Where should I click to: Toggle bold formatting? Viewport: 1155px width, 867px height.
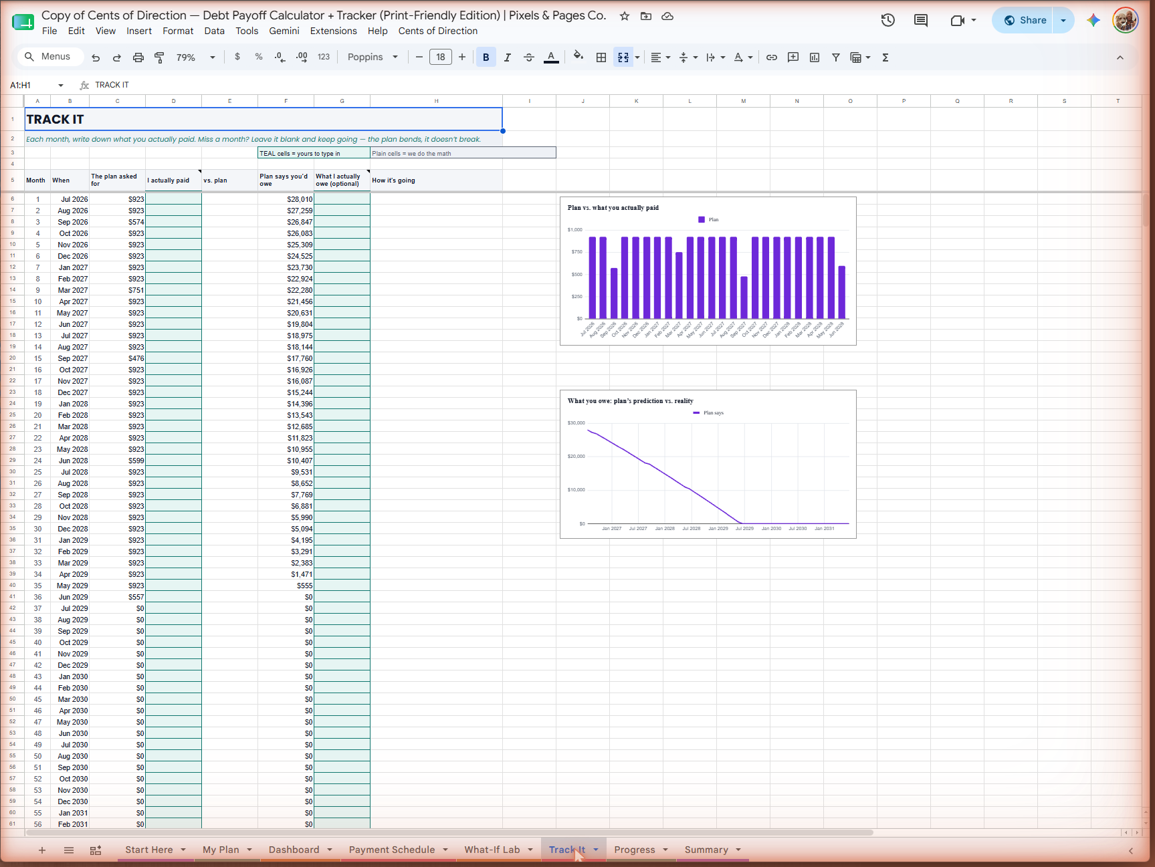[x=486, y=57]
